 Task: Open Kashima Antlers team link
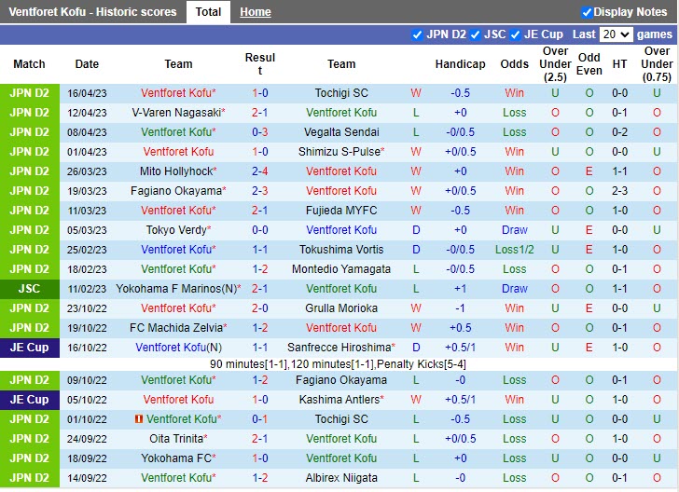point(339,400)
